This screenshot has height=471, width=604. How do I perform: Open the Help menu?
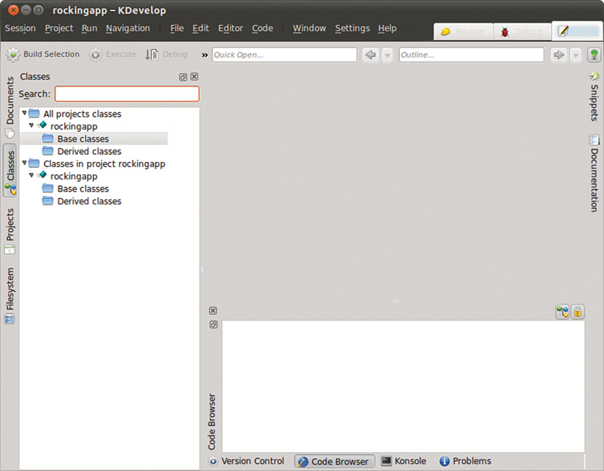[387, 28]
